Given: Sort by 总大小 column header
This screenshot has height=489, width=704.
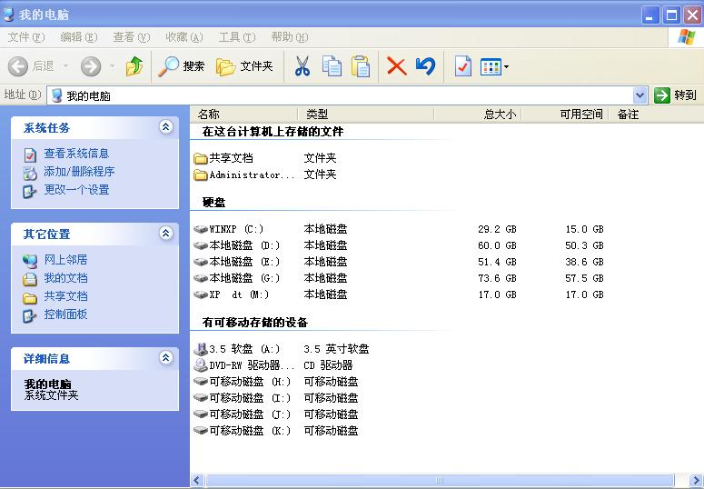Looking at the screenshot, I should (x=478, y=115).
